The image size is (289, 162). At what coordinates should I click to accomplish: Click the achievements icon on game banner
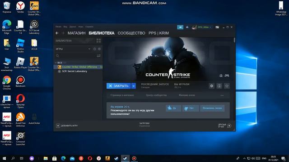[221, 76]
